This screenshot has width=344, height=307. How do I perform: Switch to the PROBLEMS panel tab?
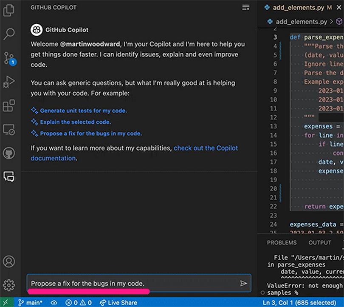pyautogui.click(x=282, y=242)
